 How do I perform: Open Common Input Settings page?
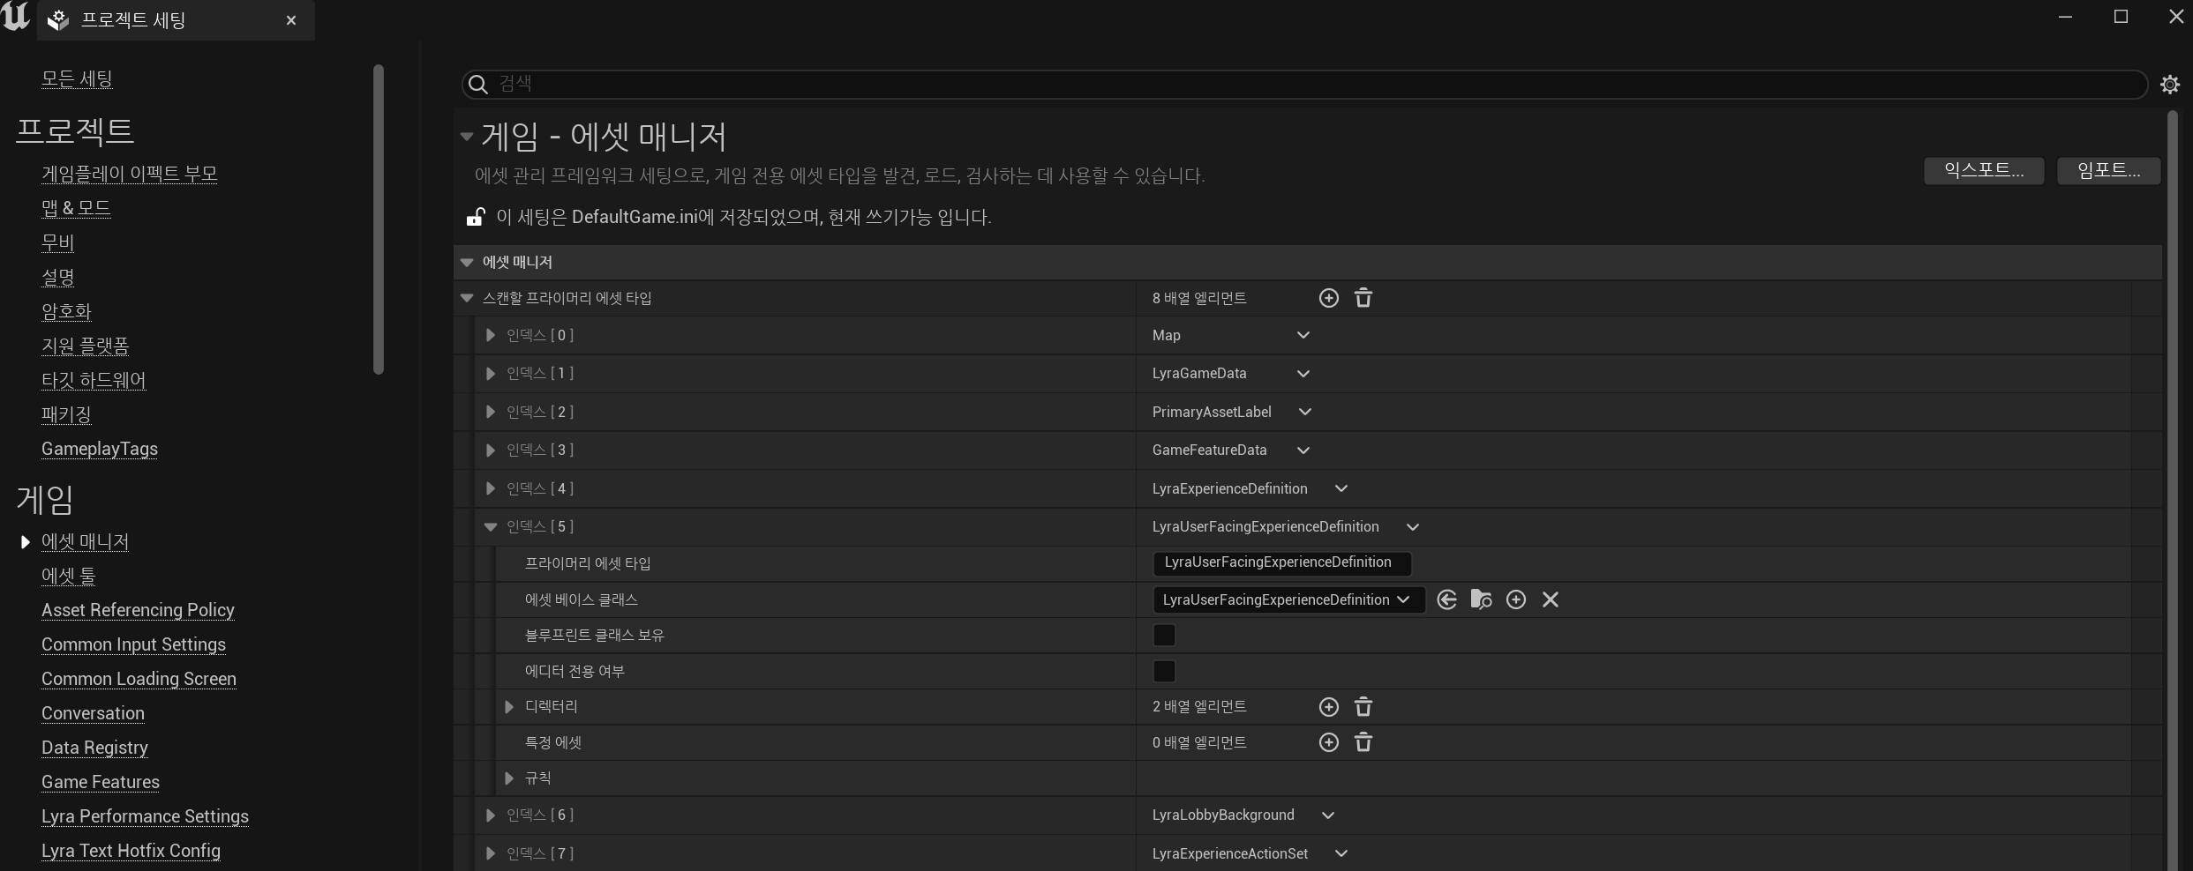(133, 644)
